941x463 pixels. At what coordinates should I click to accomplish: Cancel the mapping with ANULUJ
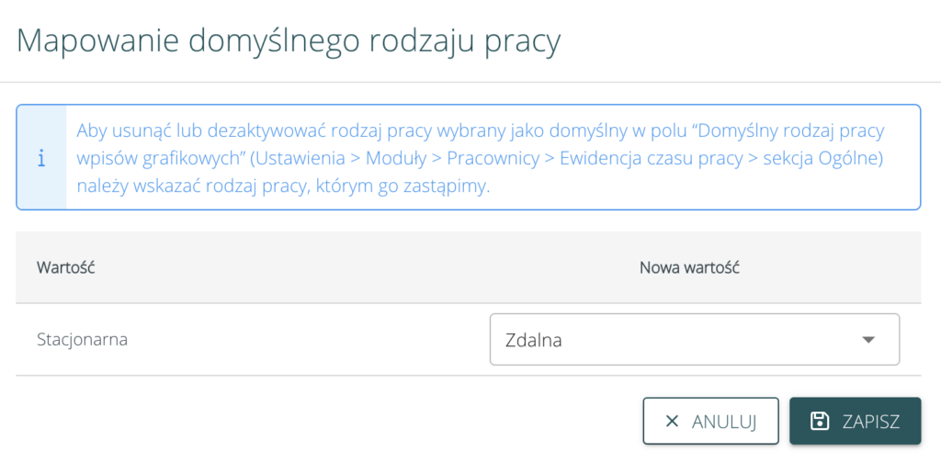[710, 422]
